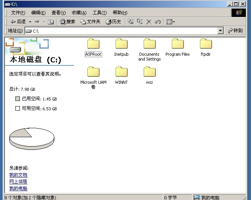
Task: Minimize the C:\ window
Action: pyautogui.click(x=230, y=4)
